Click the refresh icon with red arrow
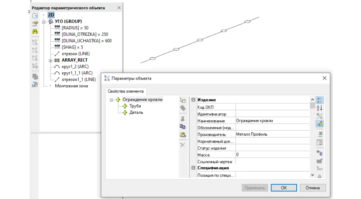This screenshot has width=361, height=199. click(35, 85)
